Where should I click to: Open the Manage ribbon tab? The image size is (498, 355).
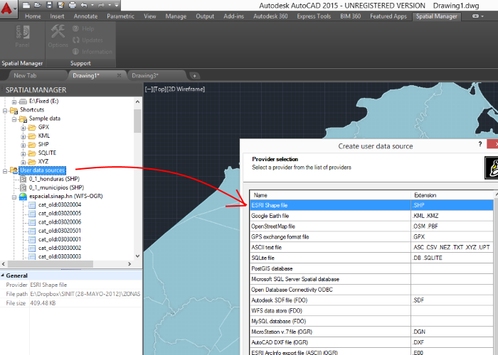176,16
